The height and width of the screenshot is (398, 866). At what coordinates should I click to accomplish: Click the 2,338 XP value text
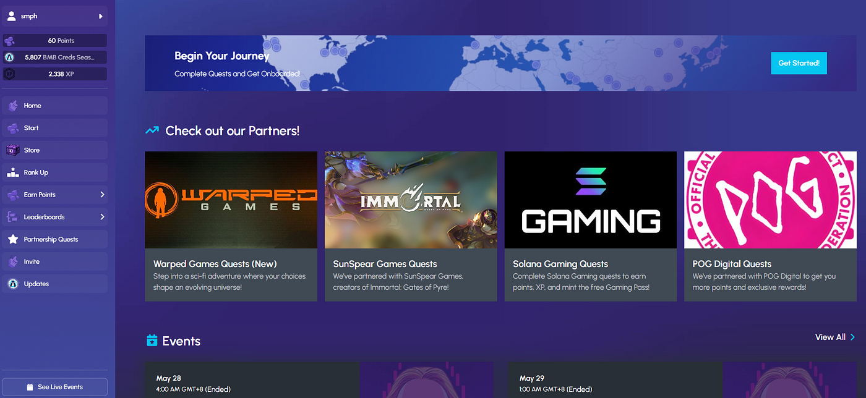tap(61, 74)
